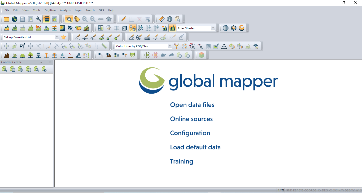Open the GPS menu
The width and height of the screenshot is (362, 193).
point(101,10)
